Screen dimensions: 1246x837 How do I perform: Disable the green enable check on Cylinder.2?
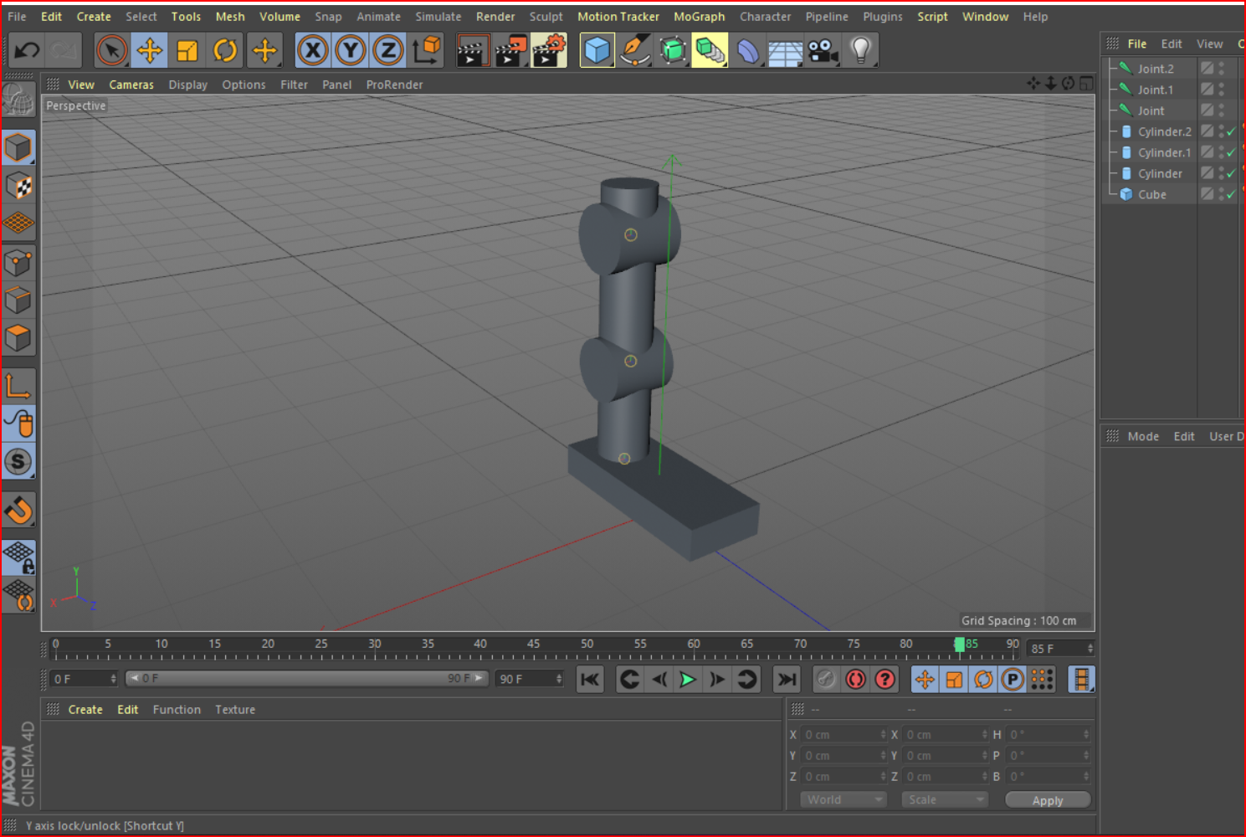[x=1230, y=131]
